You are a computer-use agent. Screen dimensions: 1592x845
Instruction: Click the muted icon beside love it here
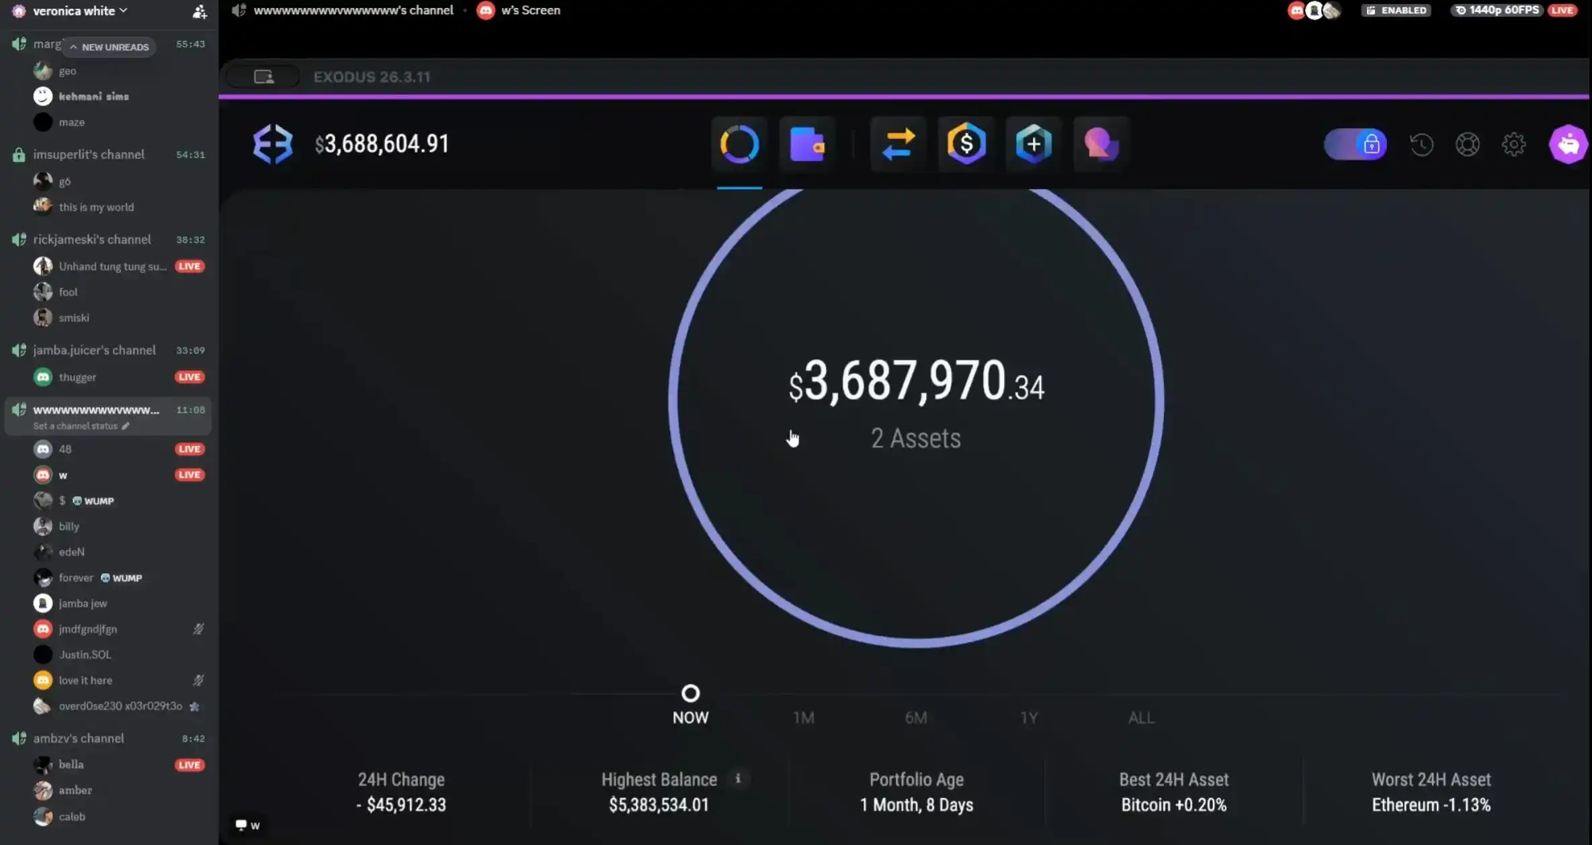click(x=198, y=680)
